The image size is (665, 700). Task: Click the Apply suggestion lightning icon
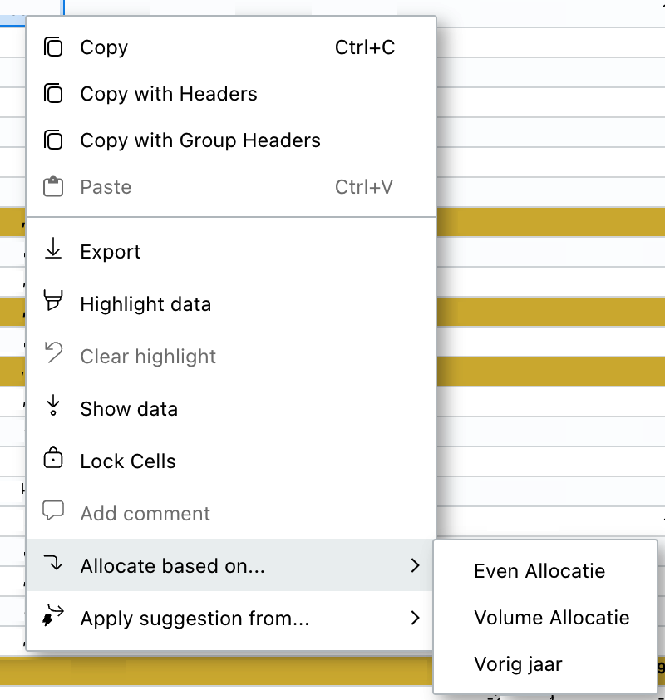point(53,616)
